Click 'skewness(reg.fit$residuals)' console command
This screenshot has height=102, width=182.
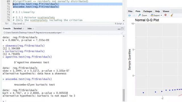[25, 46]
